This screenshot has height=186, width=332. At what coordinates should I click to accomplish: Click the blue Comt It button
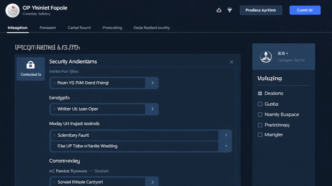(x=305, y=10)
